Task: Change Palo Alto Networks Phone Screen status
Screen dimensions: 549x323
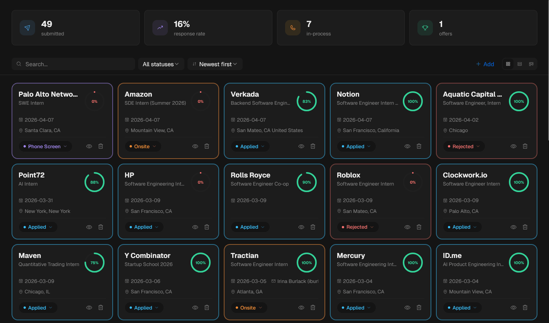Action: (x=46, y=146)
